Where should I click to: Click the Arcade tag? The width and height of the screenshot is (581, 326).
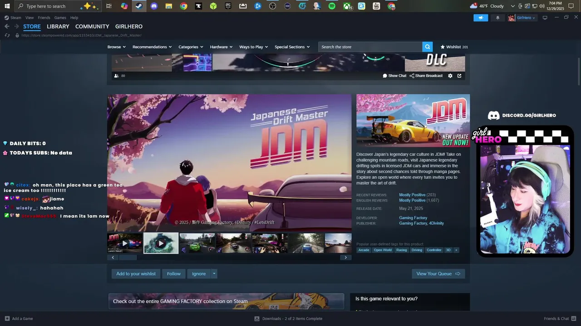(364, 250)
